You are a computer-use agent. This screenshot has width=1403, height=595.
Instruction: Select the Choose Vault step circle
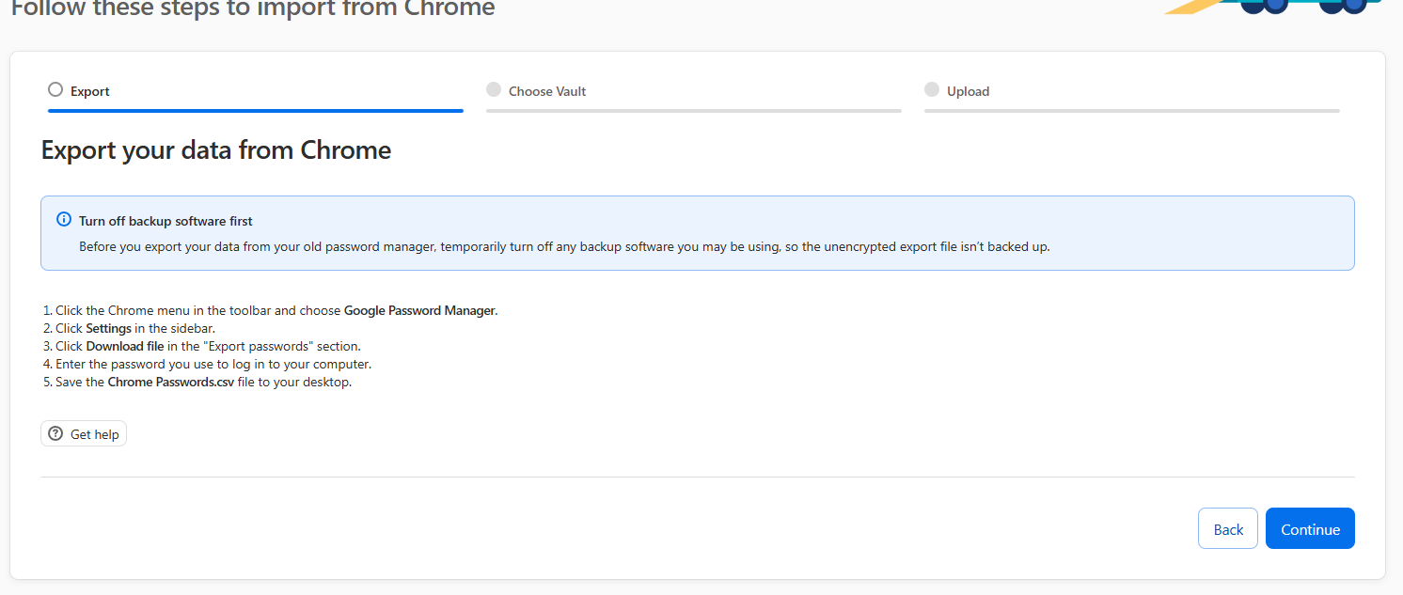click(x=494, y=90)
